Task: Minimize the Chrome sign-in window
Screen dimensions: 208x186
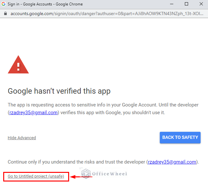Action: point(172,4)
